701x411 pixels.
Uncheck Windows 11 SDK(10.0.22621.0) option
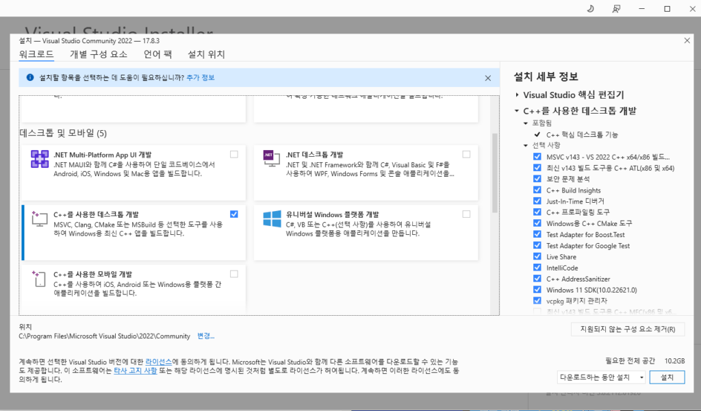tap(537, 289)
